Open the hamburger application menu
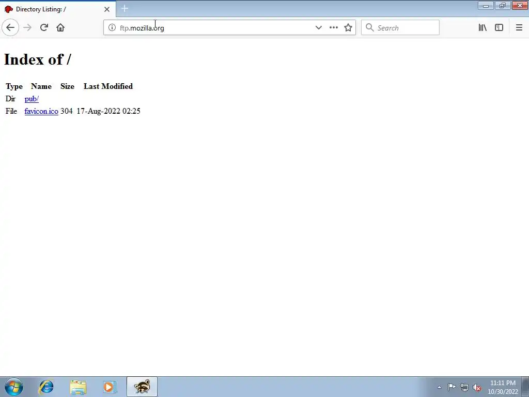Screen dimensions: 529x397 [519, 27]
